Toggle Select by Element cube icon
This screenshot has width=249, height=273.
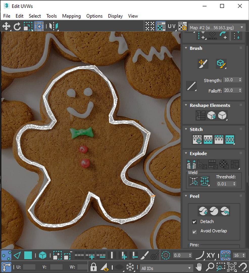point(42,256)
